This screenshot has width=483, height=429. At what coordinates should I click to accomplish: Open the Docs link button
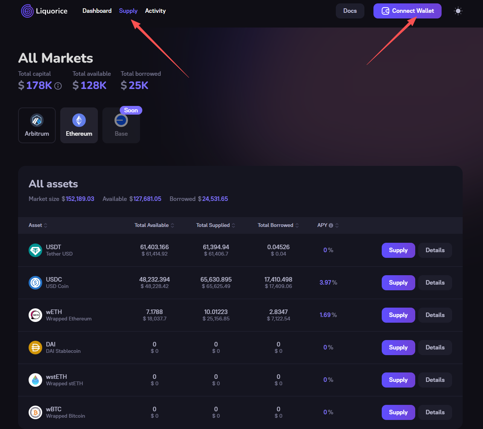[350, 11]
